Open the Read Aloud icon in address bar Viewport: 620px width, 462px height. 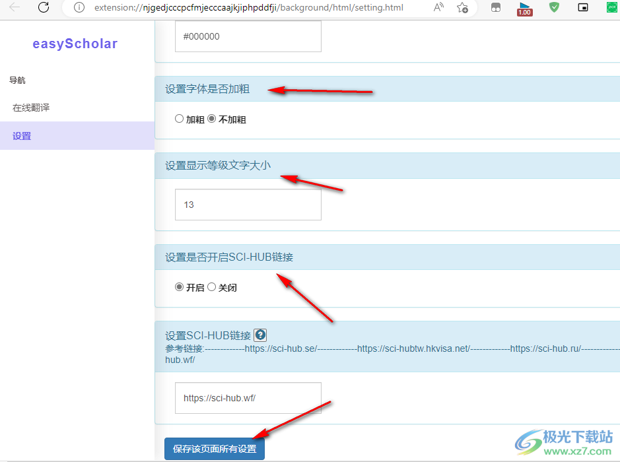point(438,7)
